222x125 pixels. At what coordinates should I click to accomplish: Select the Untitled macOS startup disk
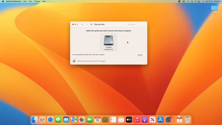109,42
